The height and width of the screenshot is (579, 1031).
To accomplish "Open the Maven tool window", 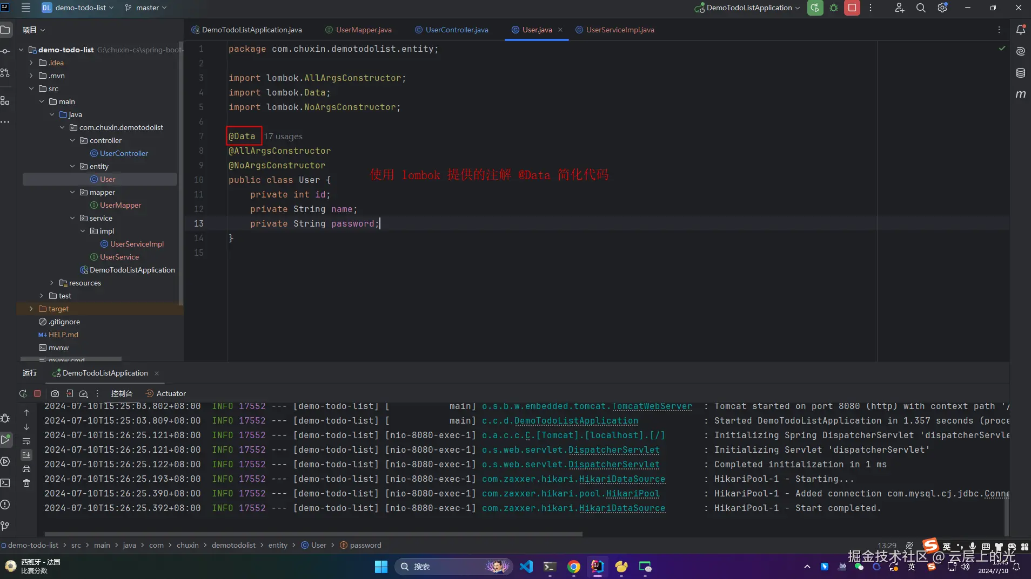I will [1021, 94].
